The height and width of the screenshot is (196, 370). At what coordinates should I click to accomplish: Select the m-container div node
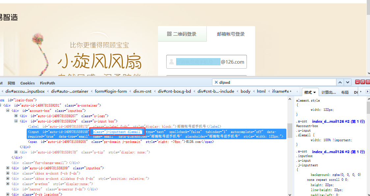pos(52,105)
